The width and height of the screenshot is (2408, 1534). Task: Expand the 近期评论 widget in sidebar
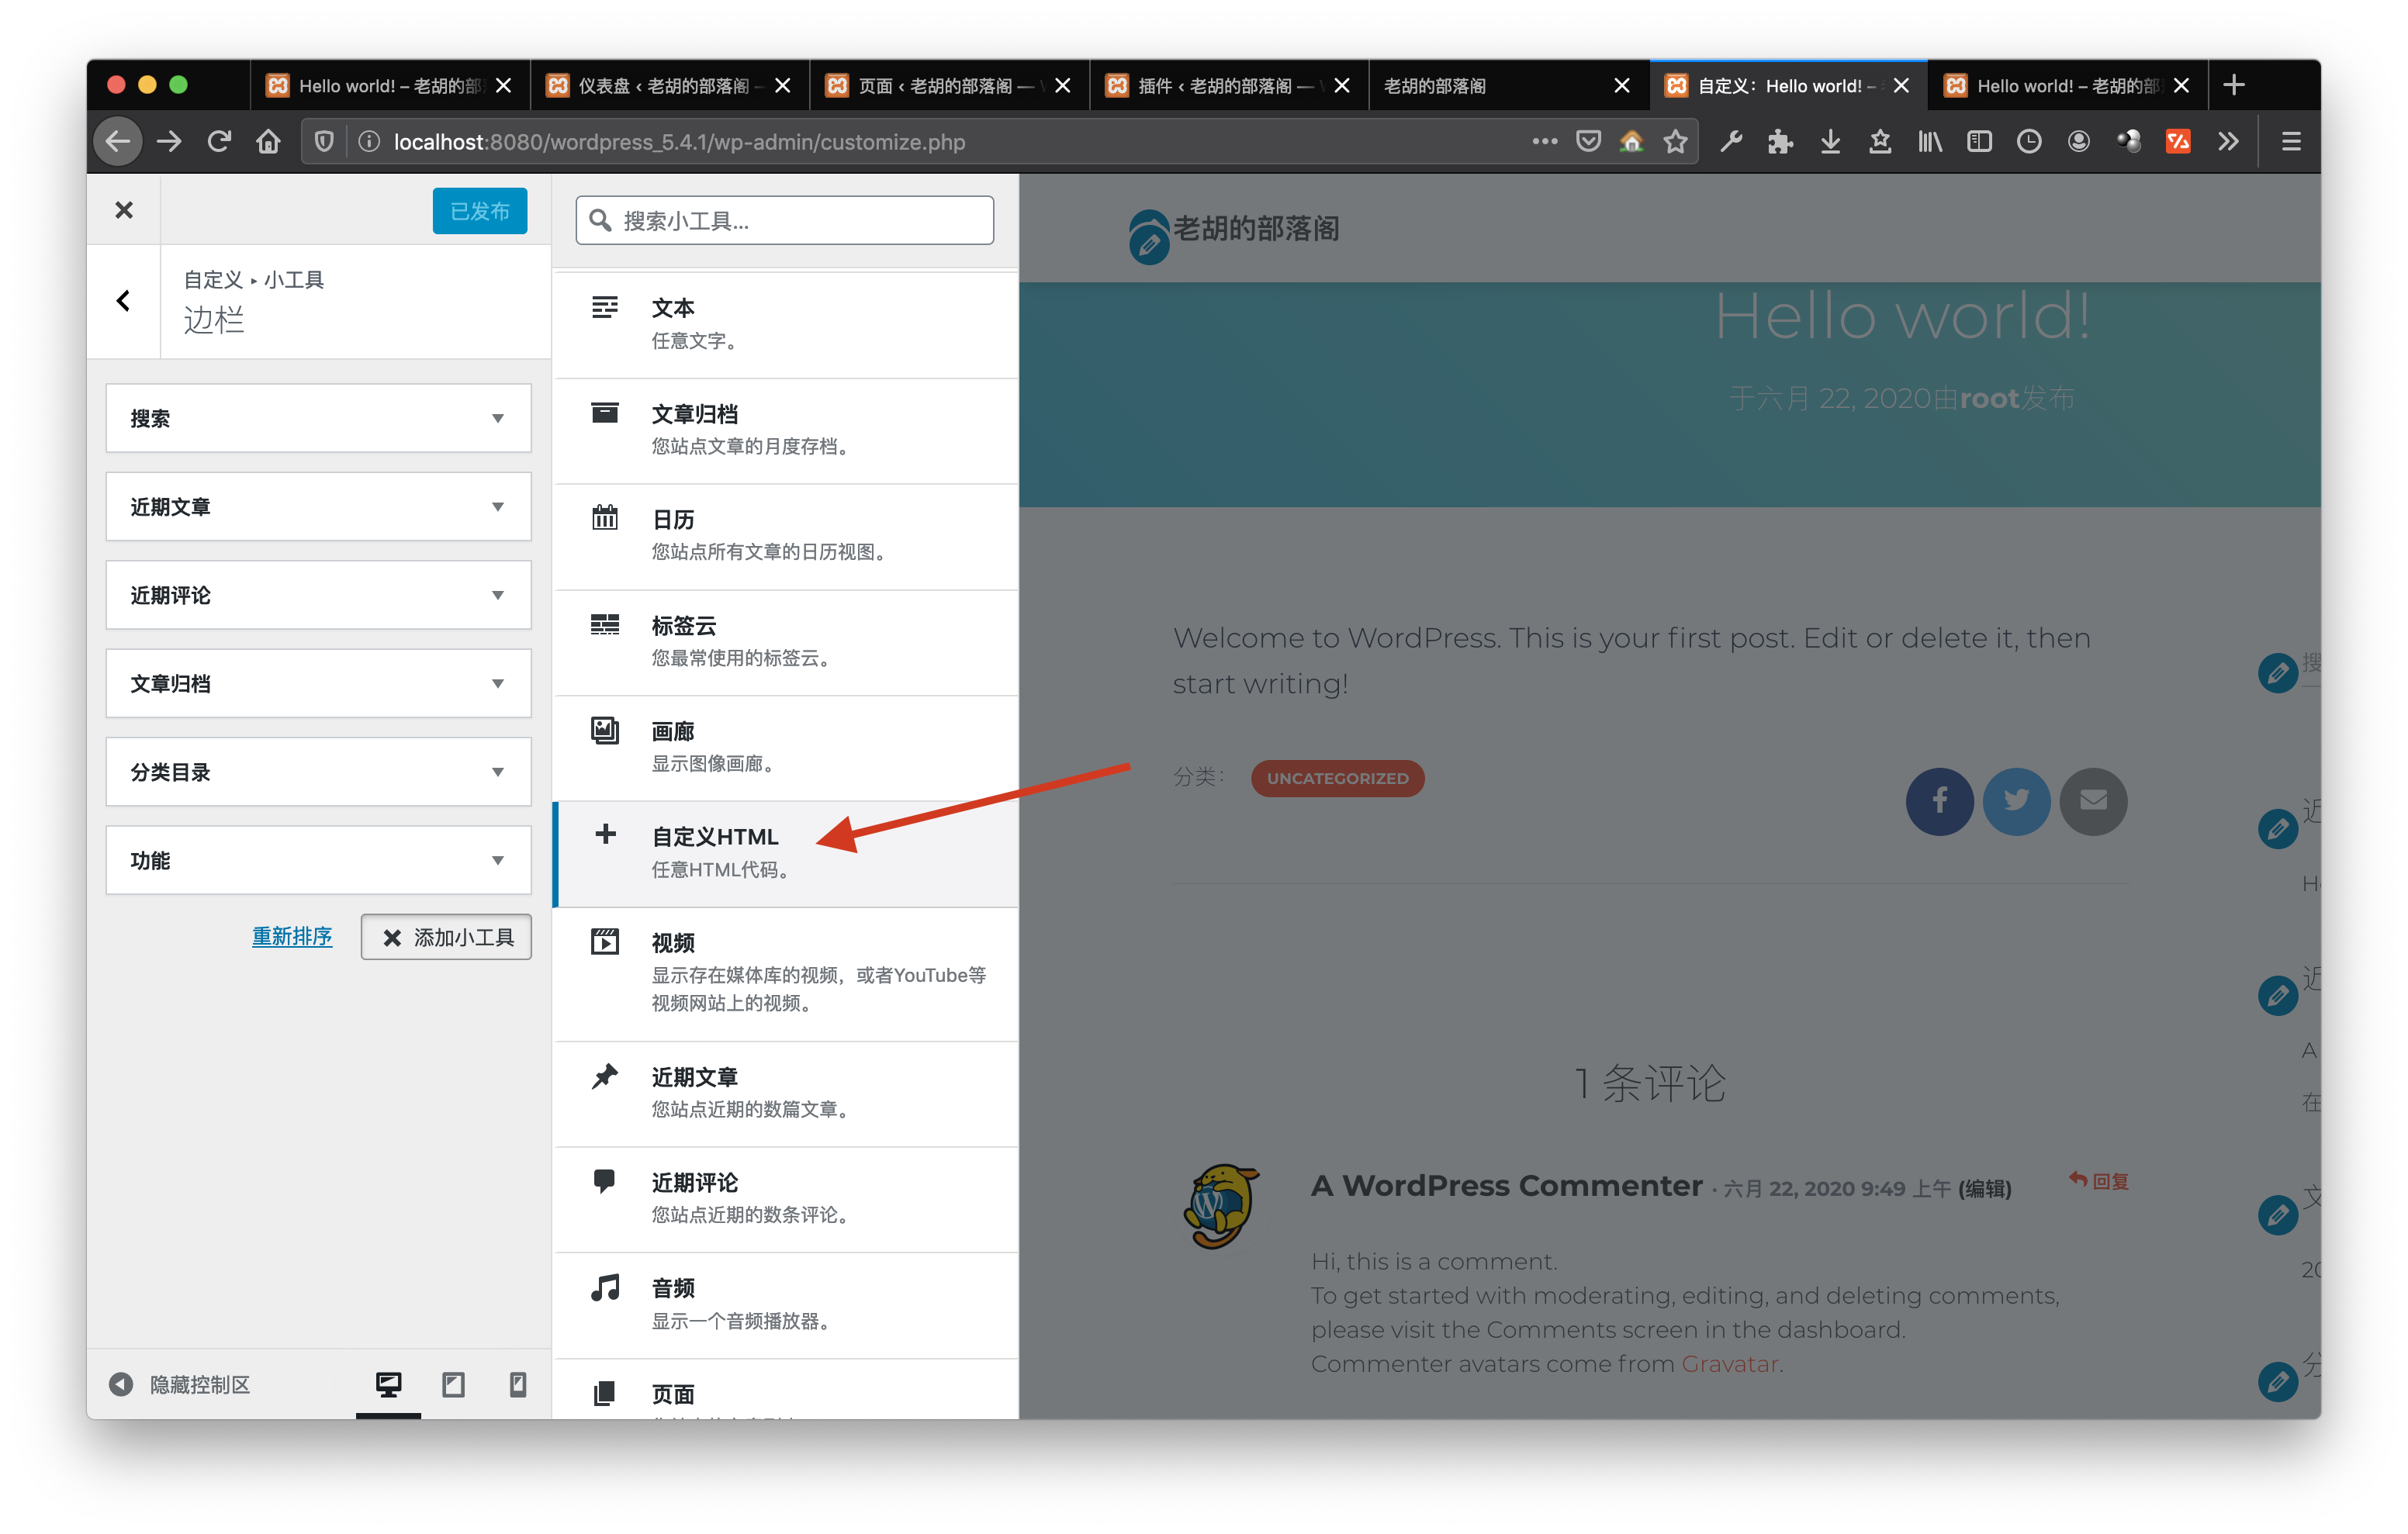(x=318, y=595)
